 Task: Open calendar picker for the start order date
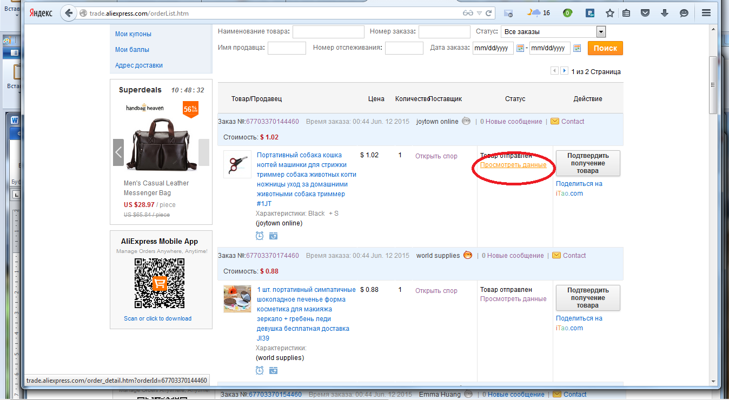[x=520, y=48]
